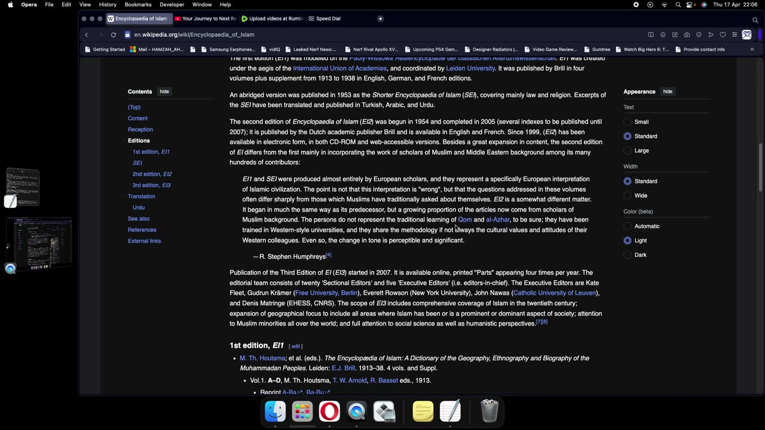Select Large text size
Image resolution: width=765 pixels, height=430 pixels.
[628, 150]
